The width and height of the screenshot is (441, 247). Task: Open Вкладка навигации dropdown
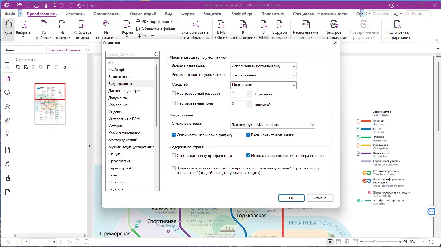[x=263, y=66]
